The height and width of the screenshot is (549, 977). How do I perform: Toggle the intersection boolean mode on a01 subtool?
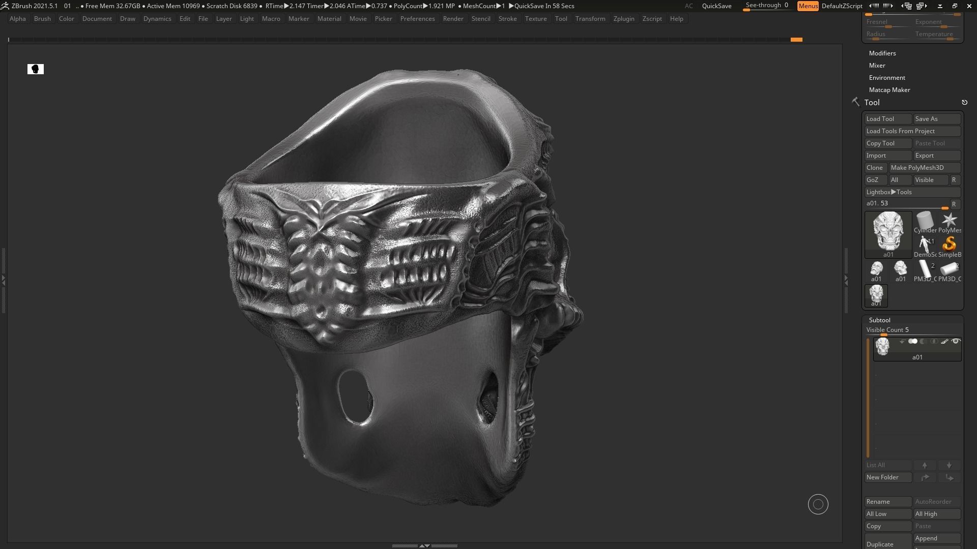click(934, 342)
